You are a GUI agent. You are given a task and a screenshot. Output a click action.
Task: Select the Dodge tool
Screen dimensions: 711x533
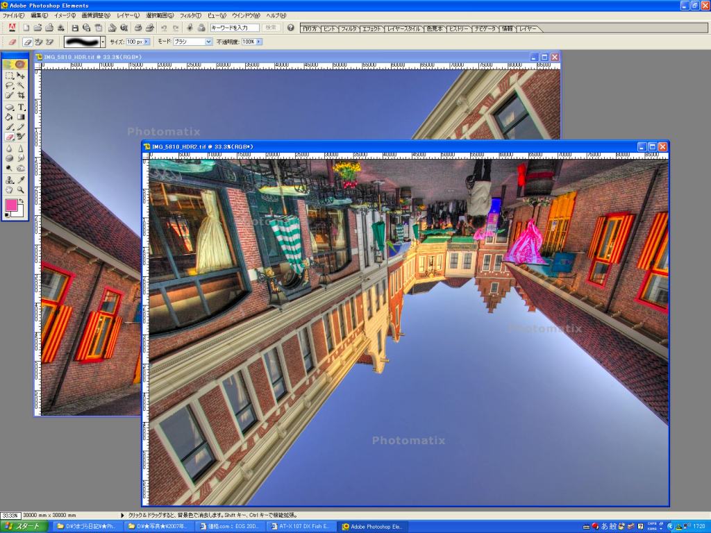(x=9, y=168)
